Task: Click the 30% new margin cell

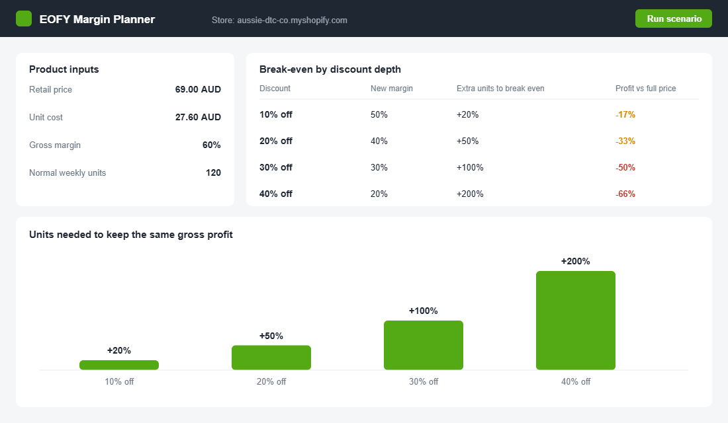Action: pos(379,167)
